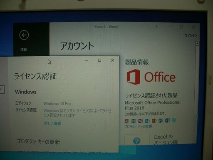Click サインイン to sign in
This screenshot has height=160, width=213.
point(191,35)
